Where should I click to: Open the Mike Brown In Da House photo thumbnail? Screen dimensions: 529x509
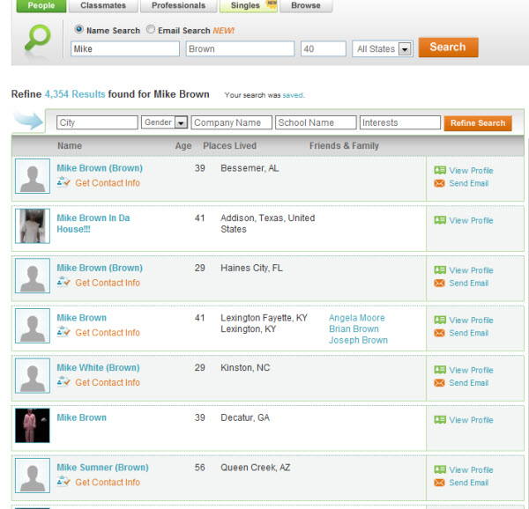coord(33,226)
